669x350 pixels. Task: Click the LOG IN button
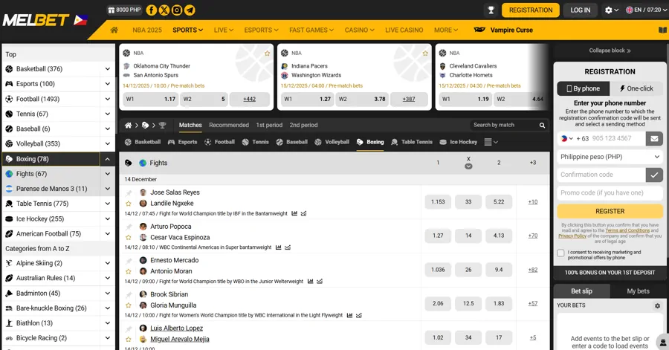581,10
